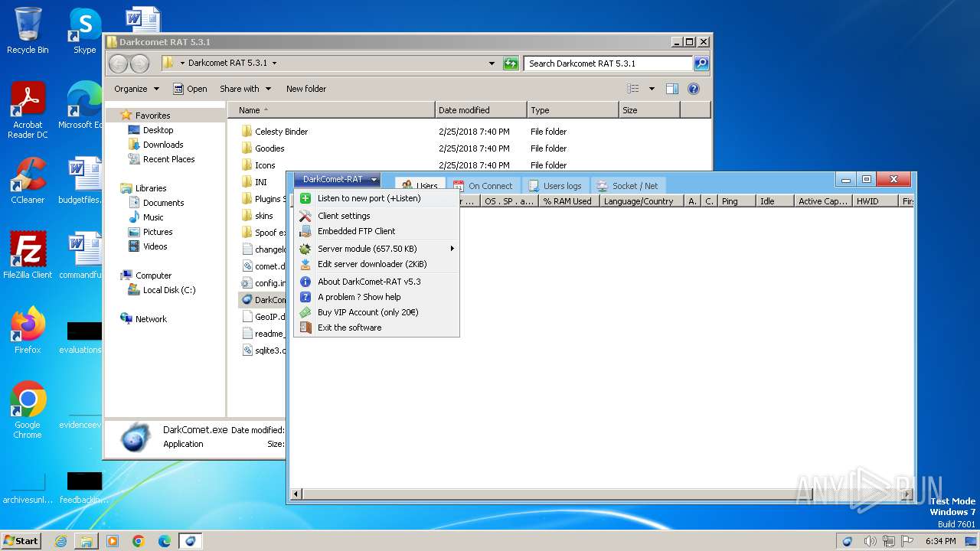Viewport: 980px width, 551px height.
Task: Sort by % RAM Used column
Action: pyautogui.click(x=567, y=201)
